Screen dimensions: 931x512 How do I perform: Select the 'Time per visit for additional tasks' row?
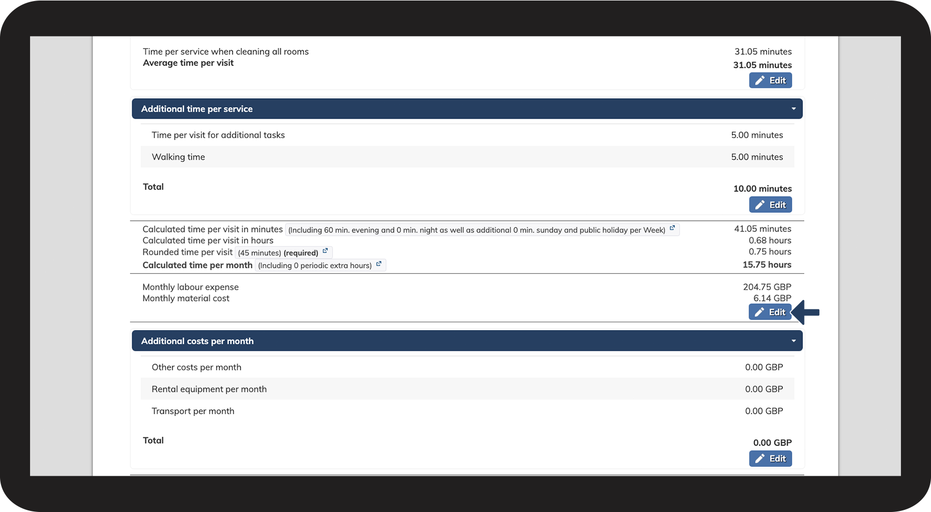click(467, 135)
